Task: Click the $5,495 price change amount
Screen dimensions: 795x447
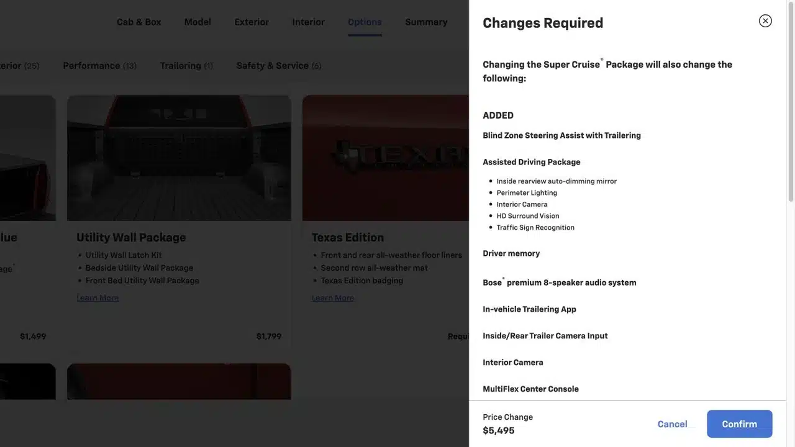Action: pyautogui.click(x=499, y=430)
